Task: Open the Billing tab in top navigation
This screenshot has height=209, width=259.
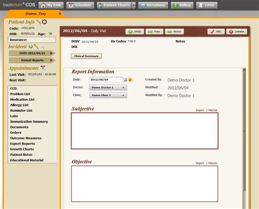Action: 182,5
